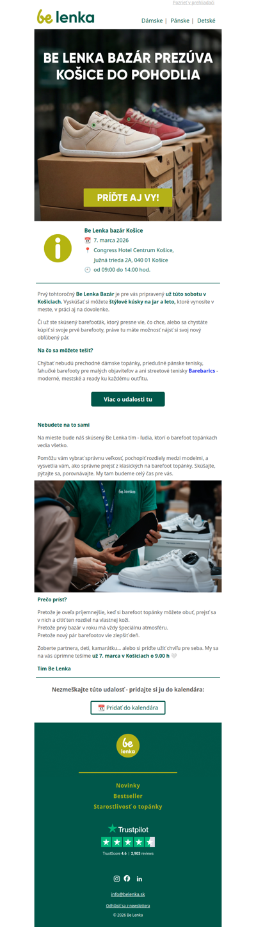This screenshot has height=927, width=256.
Task: Click the staff fitting shoes photo
Action: (128, 536)
